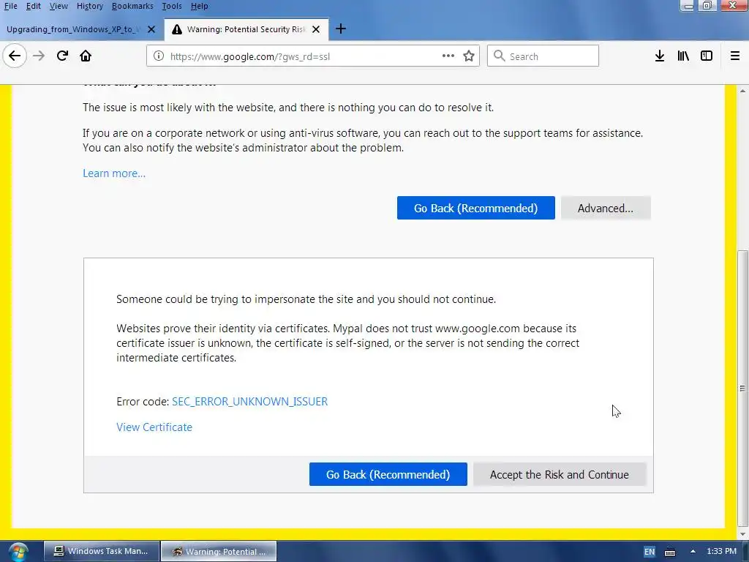Click SEC_ERROR_UNKNOWN_ISSUER error code link
The width and height of the screenshot is (749, 562).
click(x=250, y=402)
